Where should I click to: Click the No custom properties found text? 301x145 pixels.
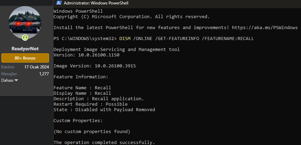pyautogui.click(x=92, y=131)
